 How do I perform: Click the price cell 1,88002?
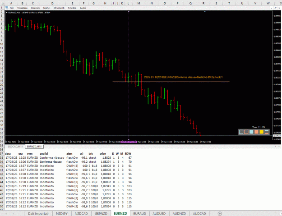coord(106,182)
